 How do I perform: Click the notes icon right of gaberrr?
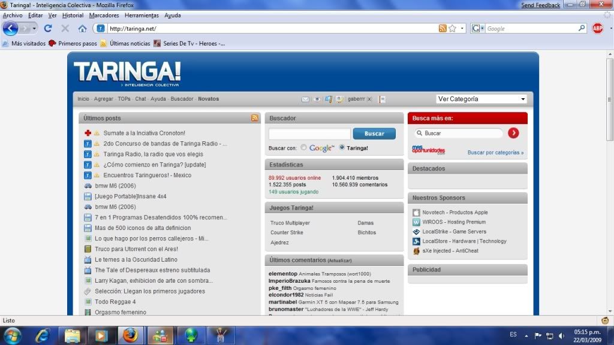382,99
